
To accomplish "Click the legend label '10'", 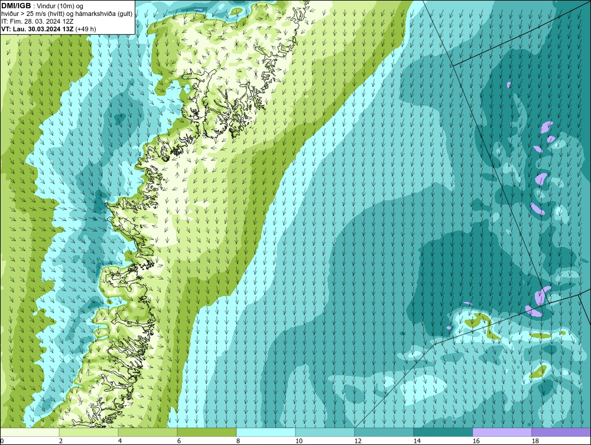I will (299, 441).
